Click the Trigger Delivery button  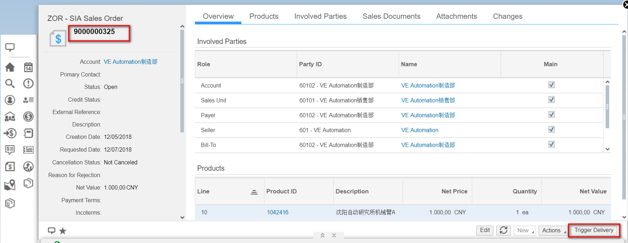pyautogui.click(x=594, y=230)
